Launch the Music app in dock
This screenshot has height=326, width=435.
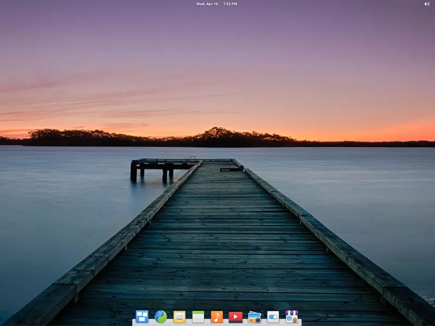(216, 317)
